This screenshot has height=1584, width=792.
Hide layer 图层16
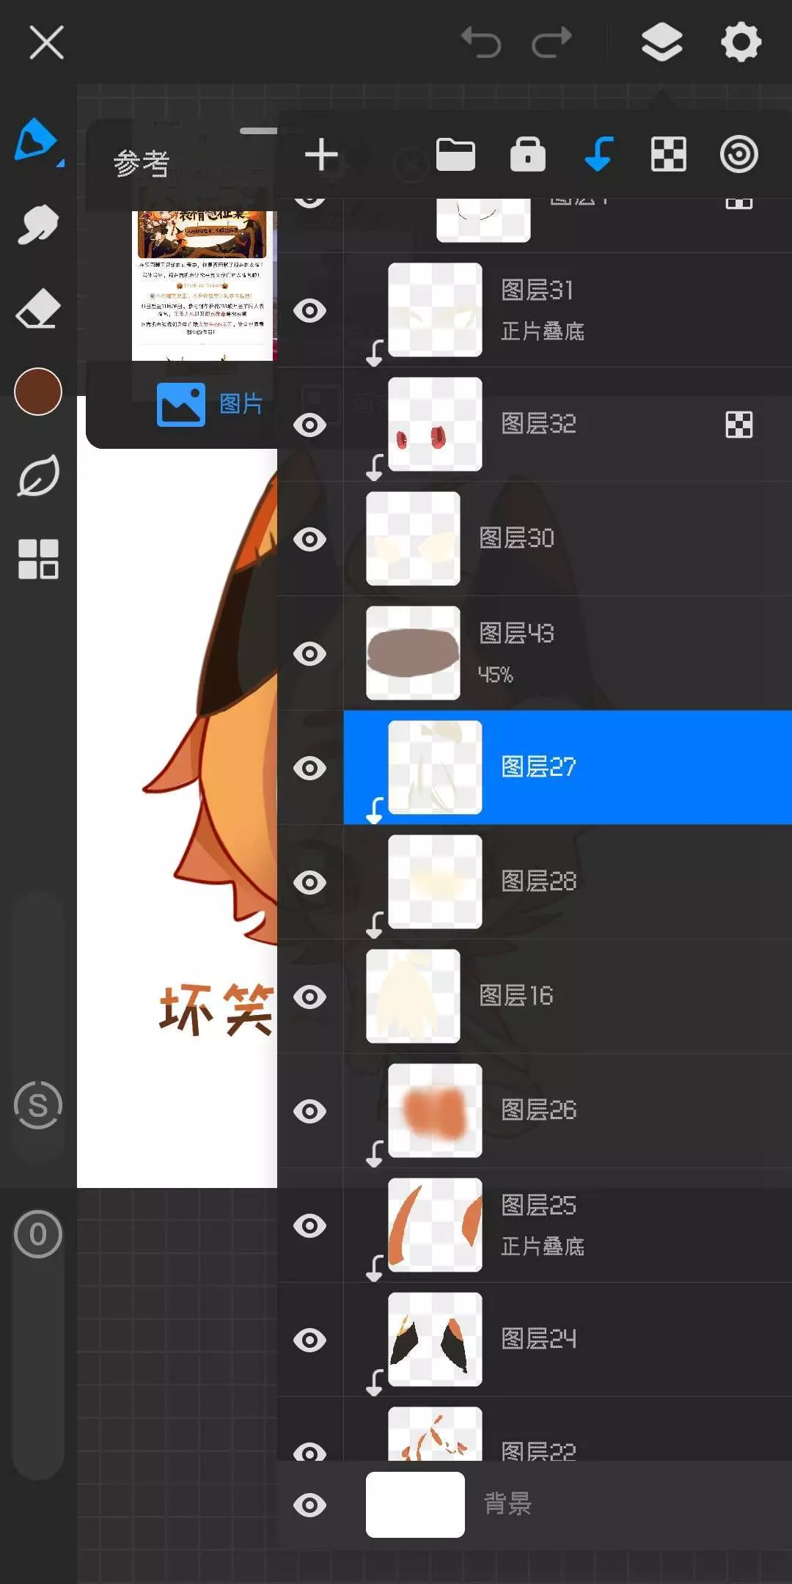point(309,997)
